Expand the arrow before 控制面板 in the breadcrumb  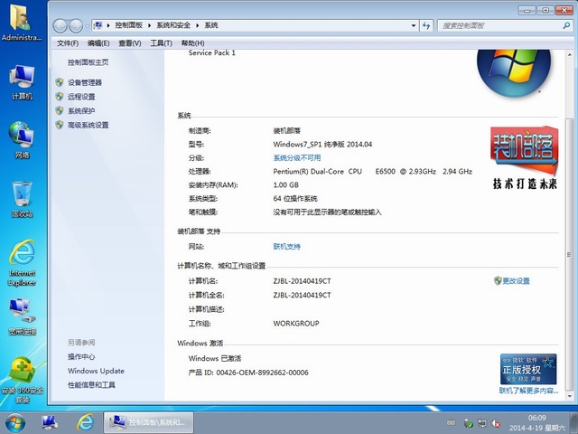click(x=108, y=25)
